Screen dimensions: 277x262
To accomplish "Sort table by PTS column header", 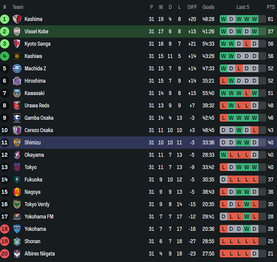I will [x=271, y=7].
